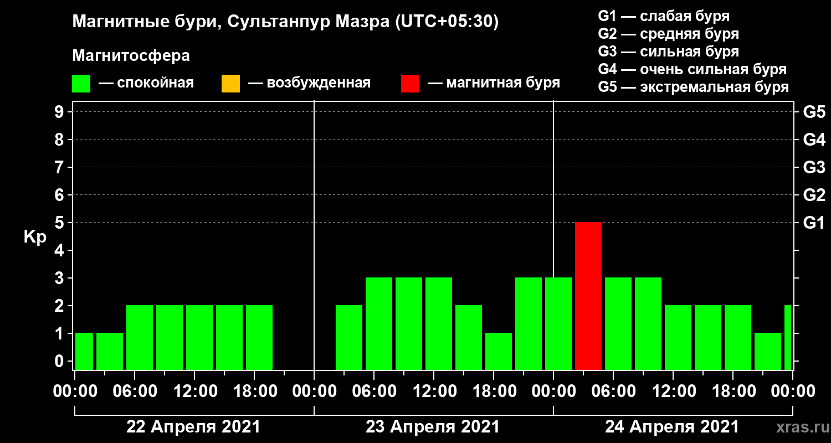Click the '23 Апреля 2021' date label
The width and height of the screenshot is (831, 443).
point(433,427)
